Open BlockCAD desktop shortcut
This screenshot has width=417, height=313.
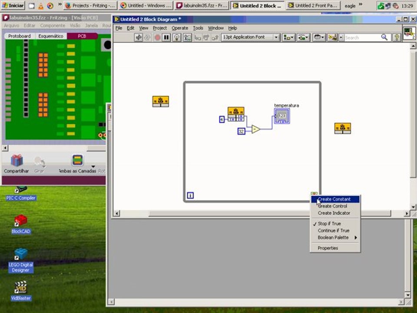coord(21,224)
